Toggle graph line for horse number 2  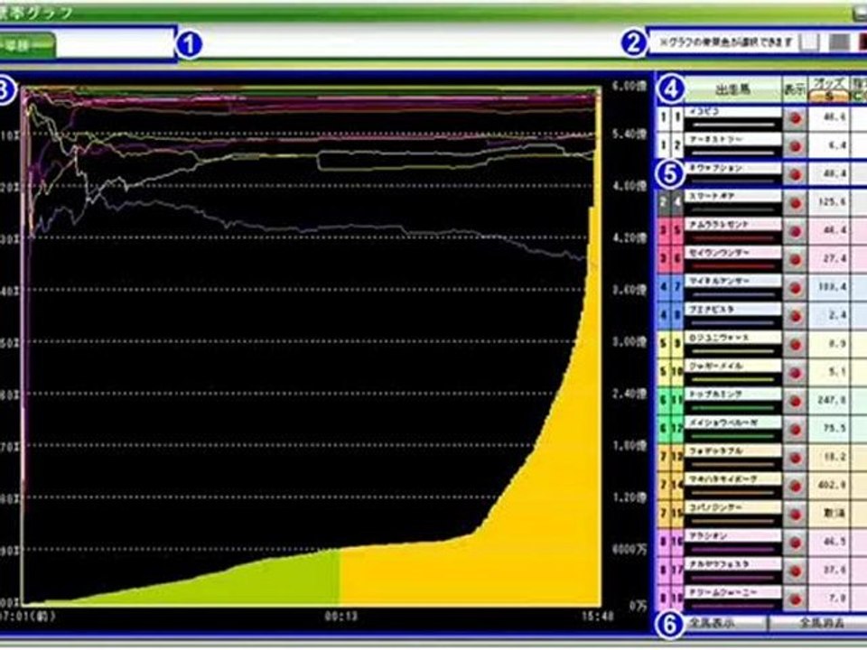[795, 147]
